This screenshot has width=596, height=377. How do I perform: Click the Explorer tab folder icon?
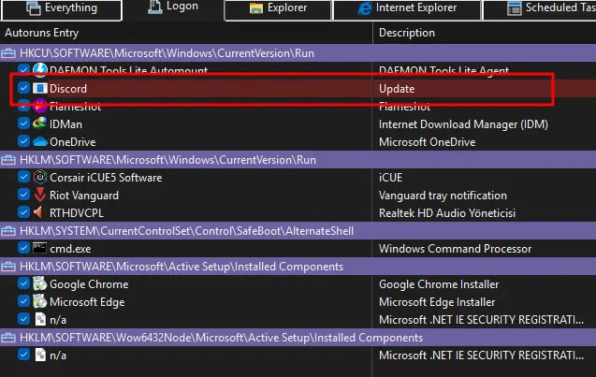click(x=256, y=8)
